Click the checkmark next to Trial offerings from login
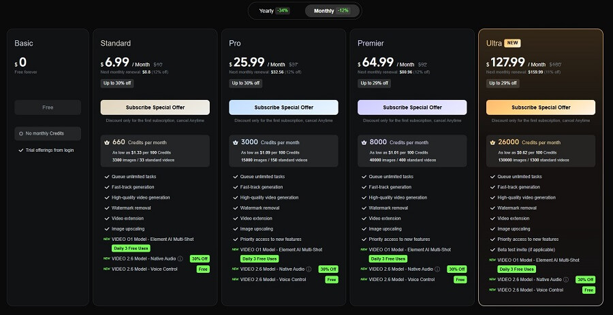613x315 pixels. (20, 150)
